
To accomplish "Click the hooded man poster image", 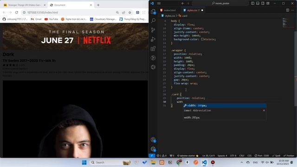I will pos(75,119).
